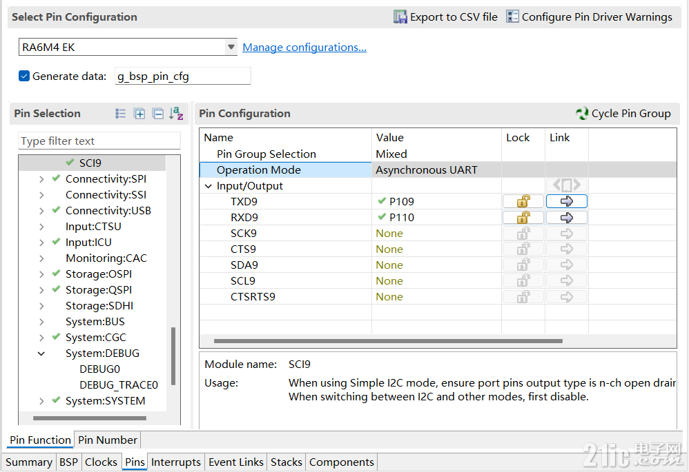
Task: Select DEBUG0 tree item
Action: pyautogui.click(x=99, y=369)
